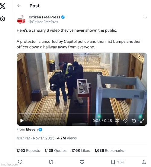
Task: Play the video
Action: [22, 121]
